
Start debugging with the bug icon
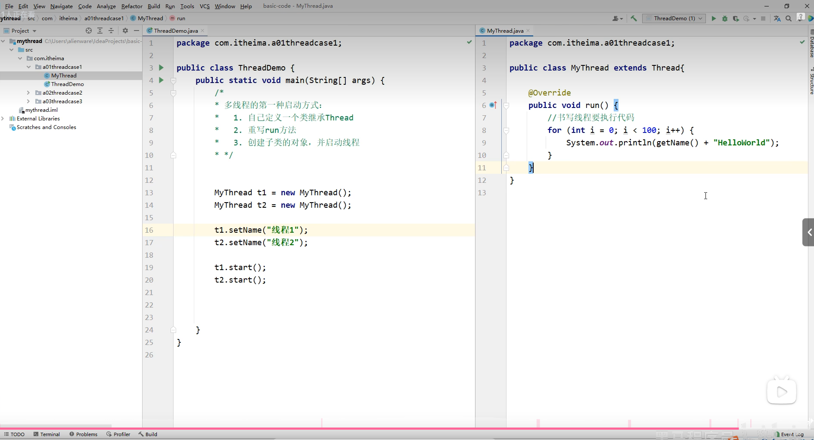[725, 18]
